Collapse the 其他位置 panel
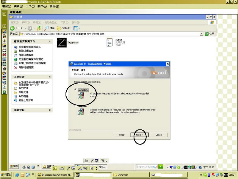Screen dimensions: 238x179 click(50, 77)
